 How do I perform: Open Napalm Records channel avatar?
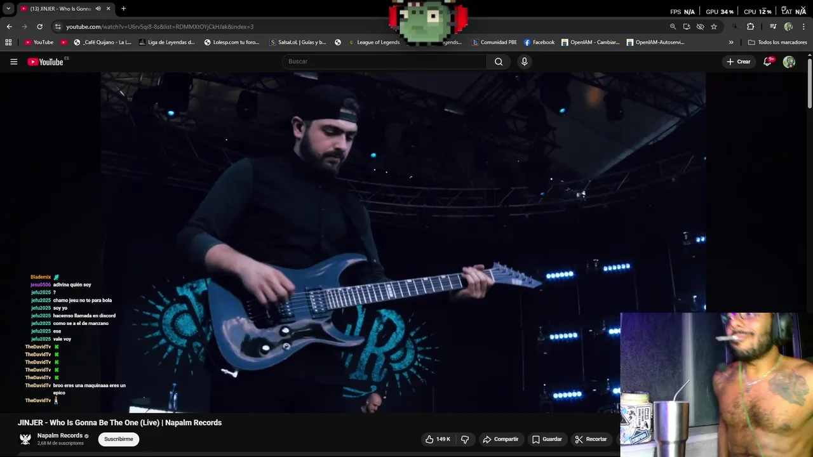pyautogui.click(x=25, y=439)
